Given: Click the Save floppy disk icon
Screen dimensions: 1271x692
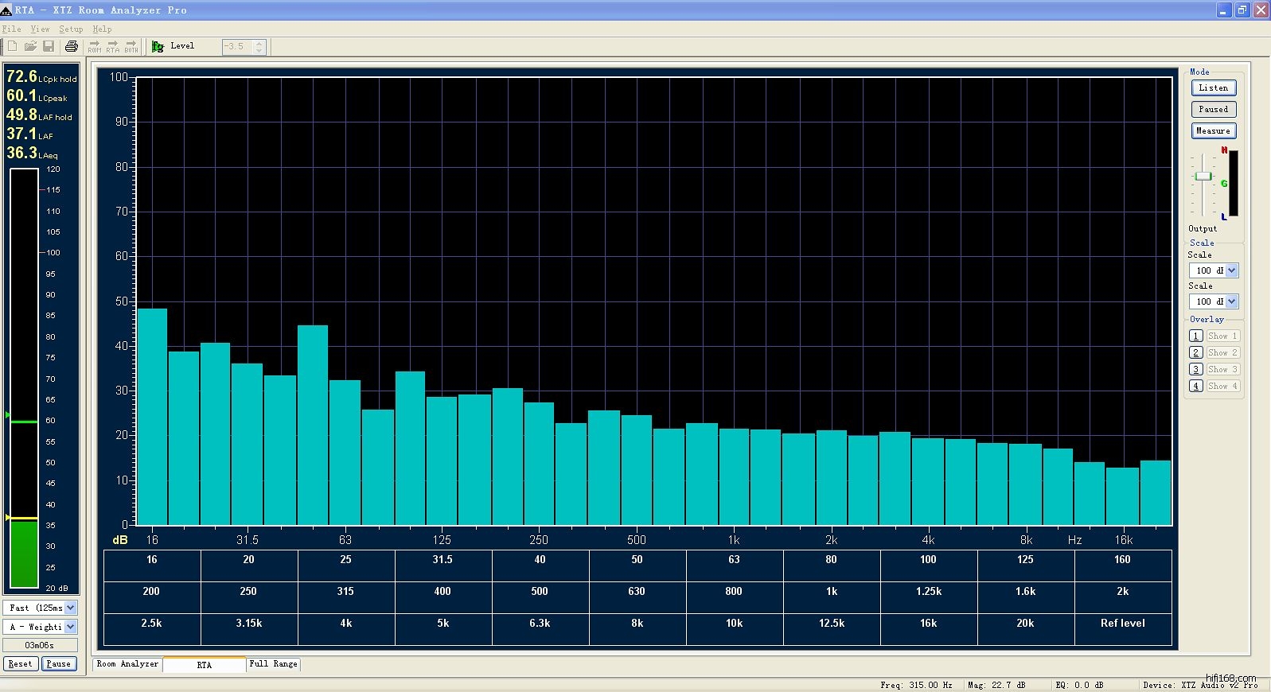Looking at the screenshot, I should click(49, 46).
